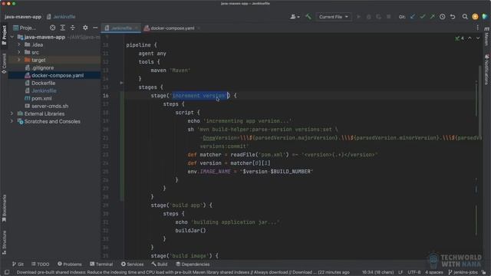Open Notifications tool window on right
The image size is (491, 276).
point(486,70)
